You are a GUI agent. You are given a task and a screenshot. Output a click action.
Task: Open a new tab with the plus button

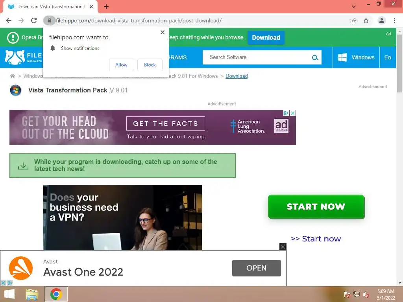(106, 7)
